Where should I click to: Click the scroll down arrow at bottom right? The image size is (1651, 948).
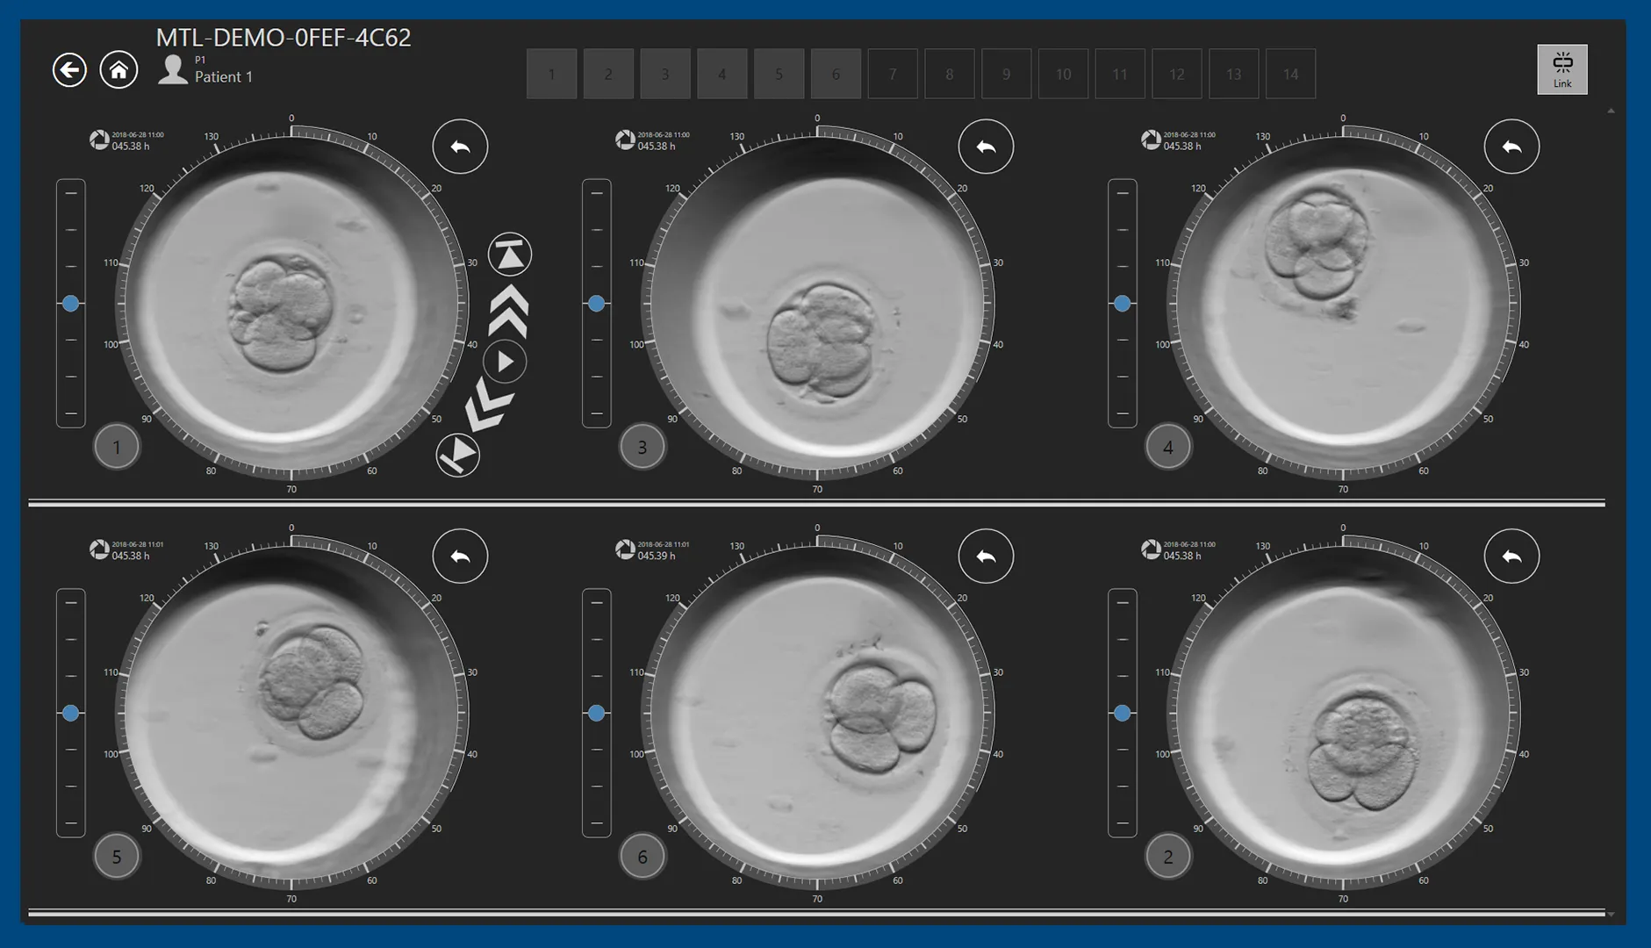coord(1611,914)
